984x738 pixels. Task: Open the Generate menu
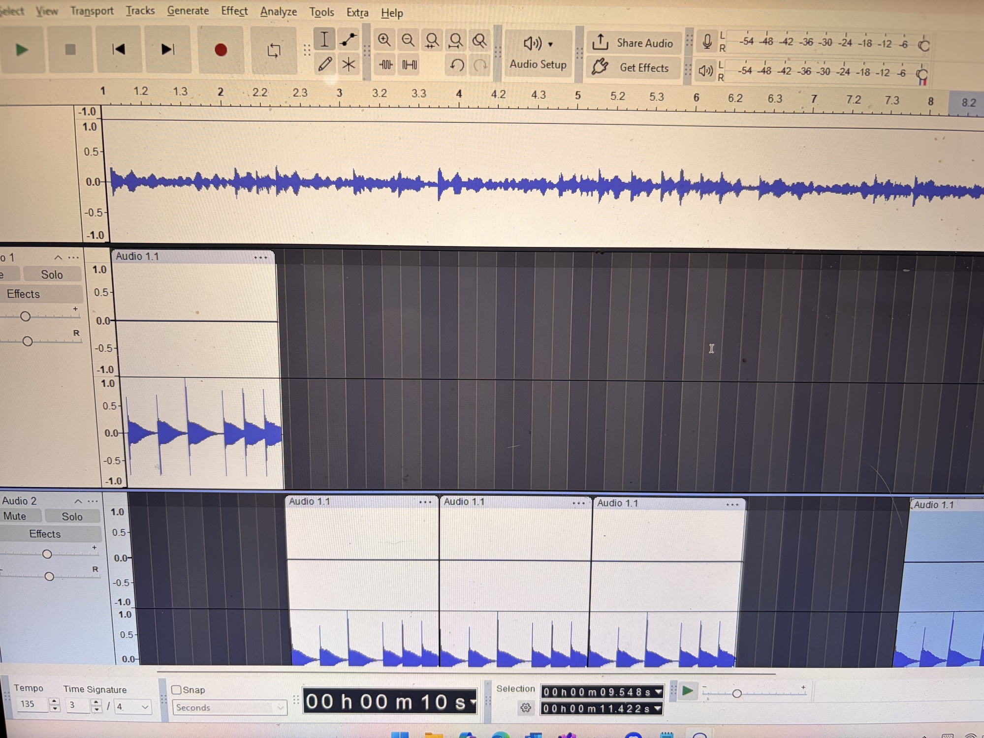pyautogui.click(x=188, y=10)
